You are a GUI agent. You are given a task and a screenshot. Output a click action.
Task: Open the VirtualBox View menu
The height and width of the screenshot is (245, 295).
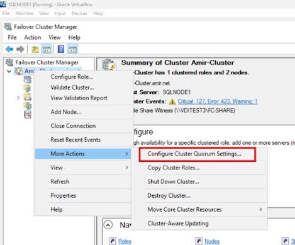(44, 13)
